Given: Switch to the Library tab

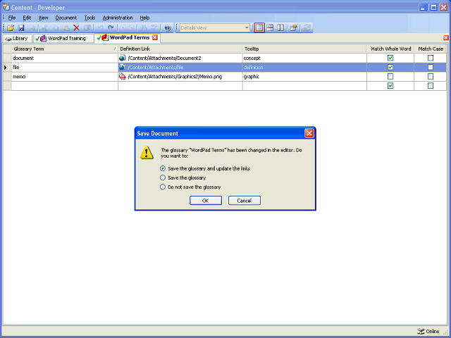Looking at the screenshot, I should (17, 39).
